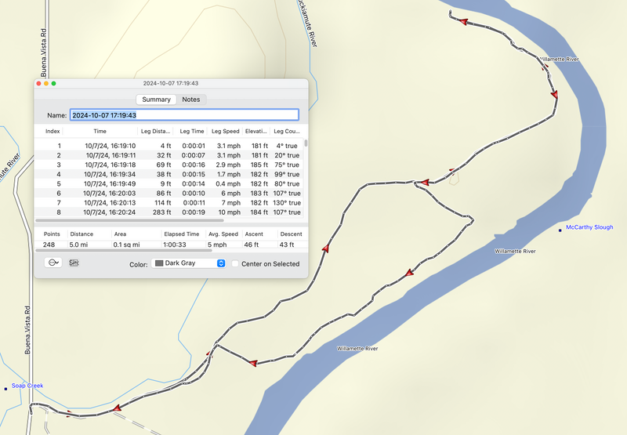This screenshot has width=627, height=435.
Task: Sort by the Time column header
Action: coord(100,132)
